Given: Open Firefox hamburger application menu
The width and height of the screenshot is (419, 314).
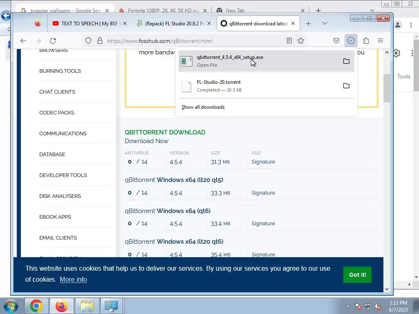Looking at the screenshot, I should 381,40.
